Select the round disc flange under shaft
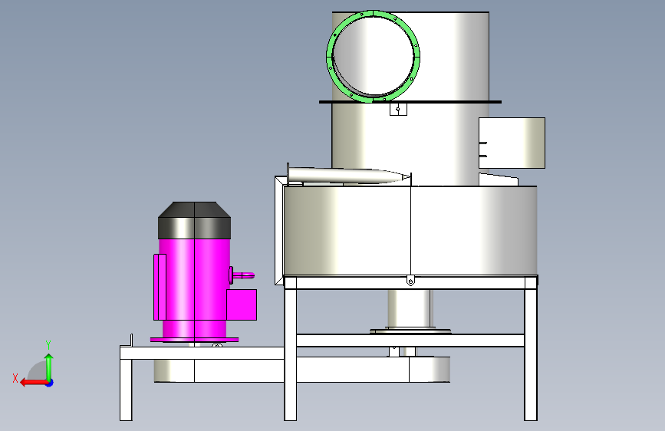Image resolution: width=665 pixels, height=431 pixels. (410, 331)
